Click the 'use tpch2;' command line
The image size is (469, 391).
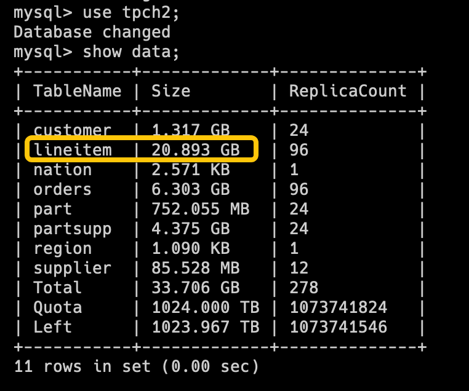click(x=96, y=13)
